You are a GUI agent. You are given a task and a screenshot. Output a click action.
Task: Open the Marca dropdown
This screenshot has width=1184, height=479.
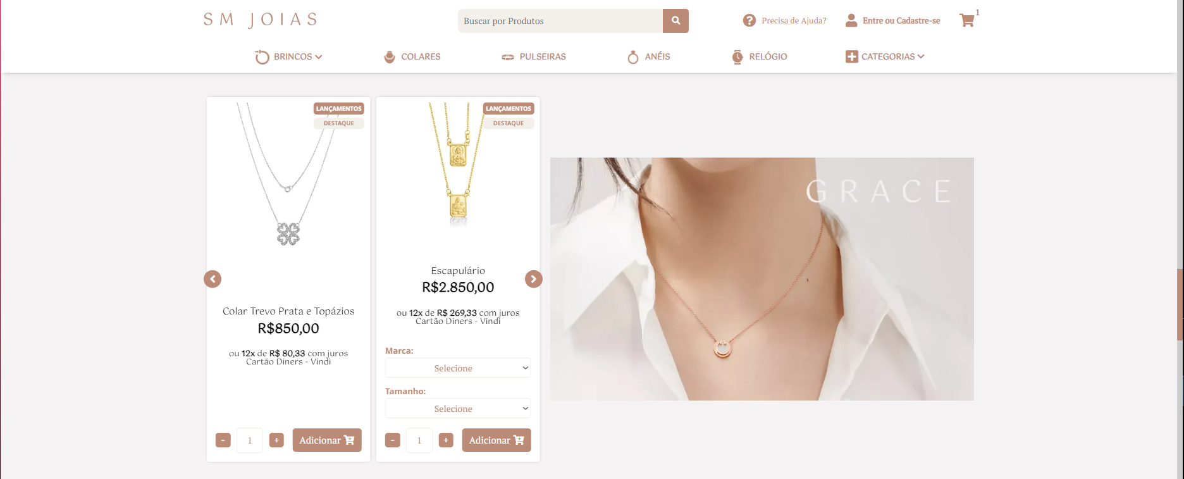tap(458, 368)
